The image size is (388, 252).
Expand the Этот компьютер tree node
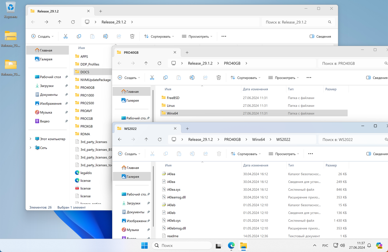(31, 139)
